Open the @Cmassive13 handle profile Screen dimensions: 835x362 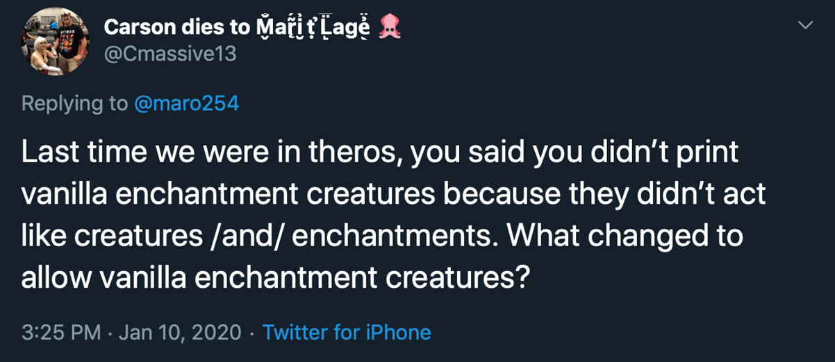(x=170, y=54)
